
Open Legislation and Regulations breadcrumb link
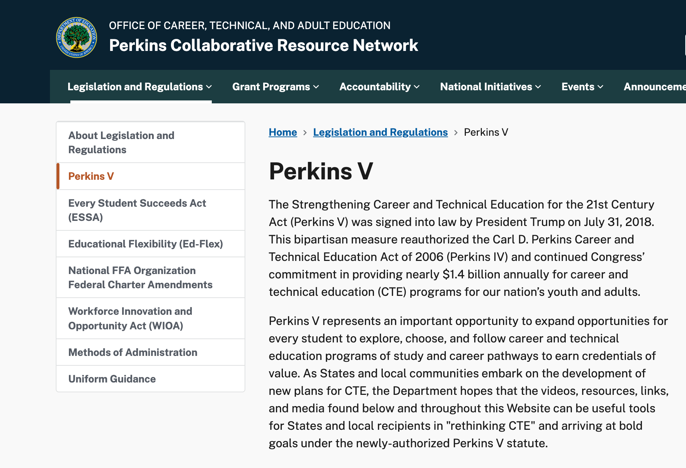coord(380,132)
